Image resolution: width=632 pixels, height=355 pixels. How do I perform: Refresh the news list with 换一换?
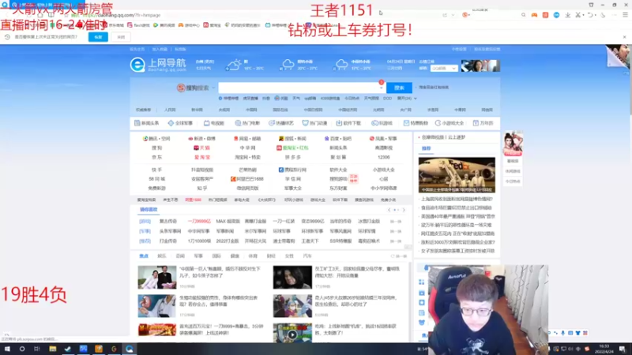[x=399, y=256]
